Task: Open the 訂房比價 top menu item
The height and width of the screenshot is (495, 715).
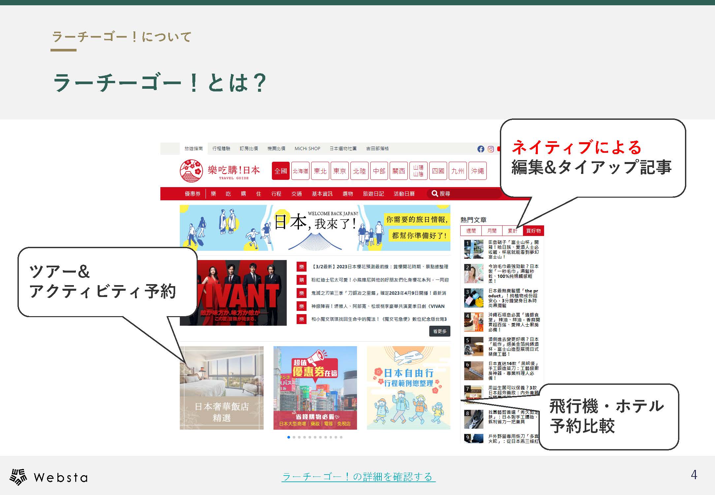Action: (248, 149)
